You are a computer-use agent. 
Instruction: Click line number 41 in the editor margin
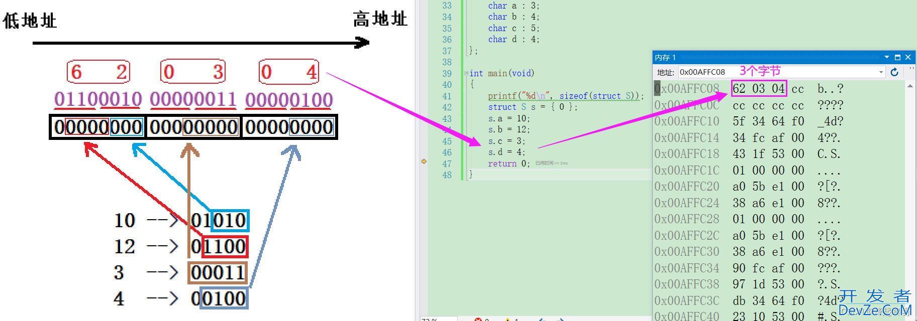point(447,96)
